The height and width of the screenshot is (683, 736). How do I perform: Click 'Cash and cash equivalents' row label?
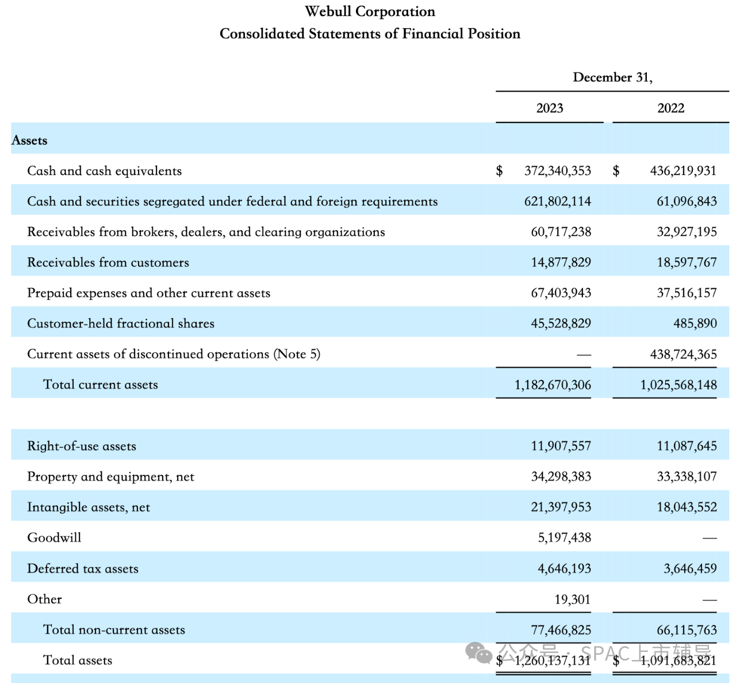point(104,171)
